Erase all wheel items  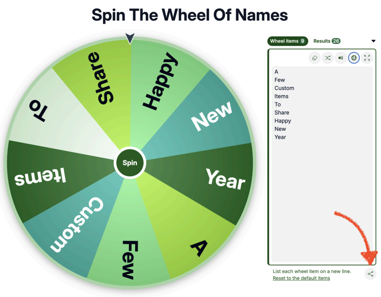315,58
